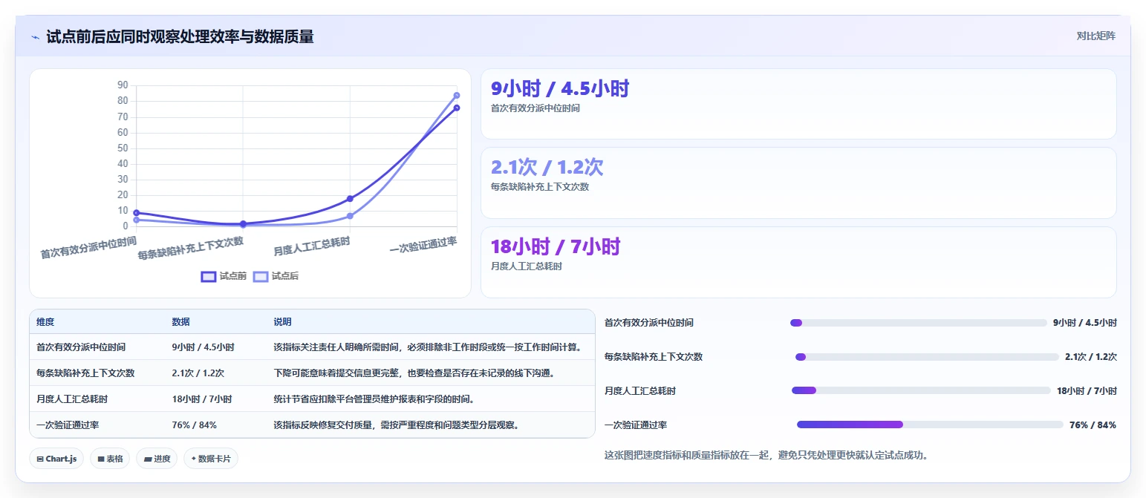Screen dimensions: 1146x498
Task: Select the 数据卡片 tag chip
Action: [x=211, y=459]
